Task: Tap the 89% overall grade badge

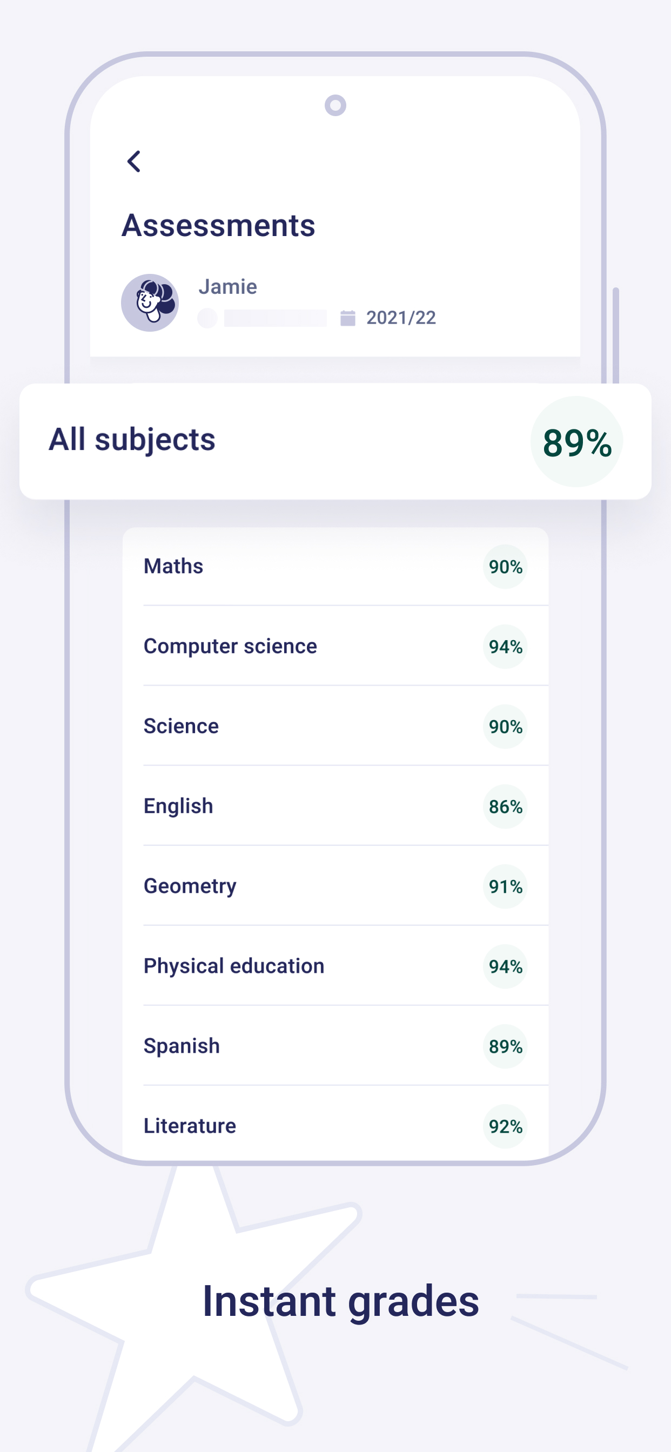Action: 576,442
